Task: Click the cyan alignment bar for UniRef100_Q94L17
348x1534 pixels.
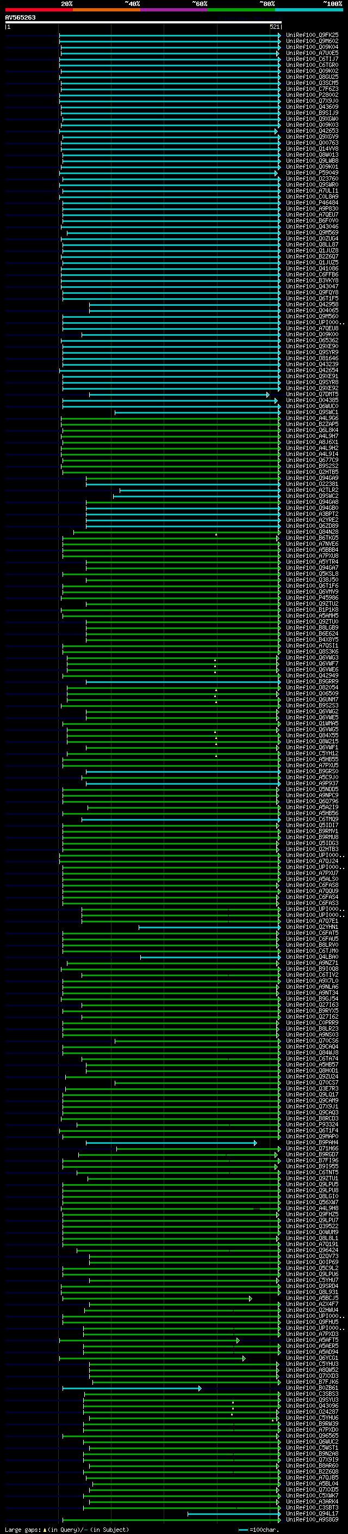Action: point(234,1514)
